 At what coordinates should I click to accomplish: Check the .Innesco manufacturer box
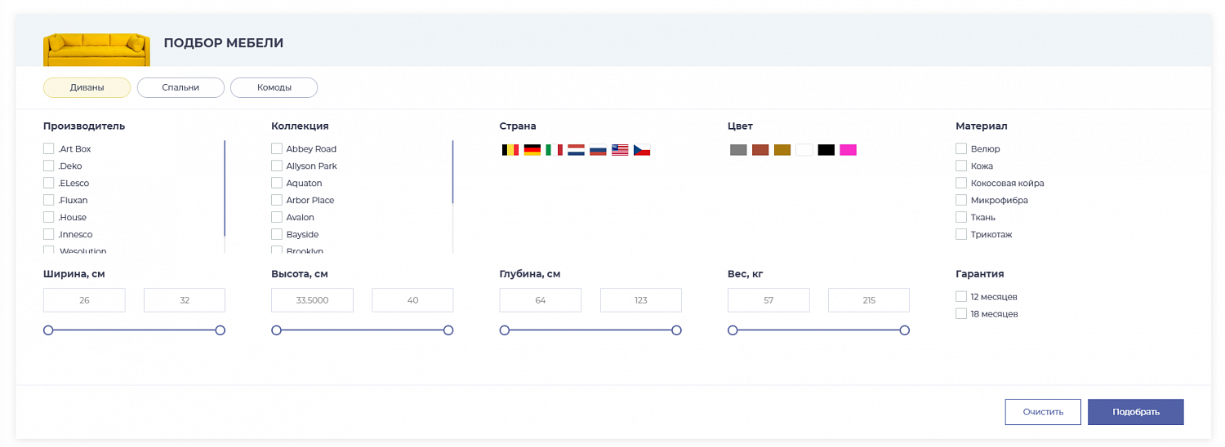(49, 234)
